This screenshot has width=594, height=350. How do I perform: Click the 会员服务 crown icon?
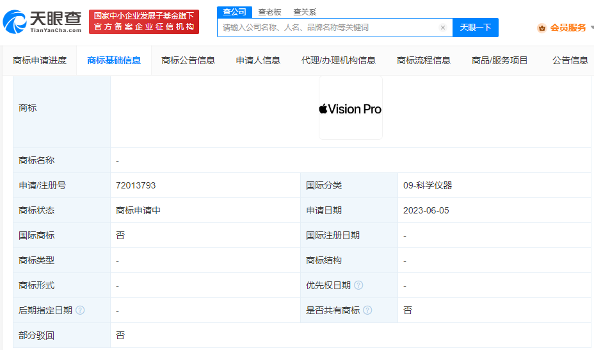(542, 28)
